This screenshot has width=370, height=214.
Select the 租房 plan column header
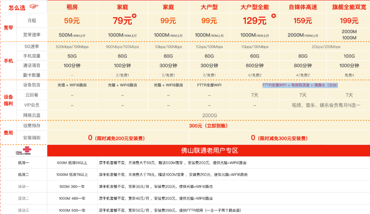pyautogui.click(x=72, y=7)
